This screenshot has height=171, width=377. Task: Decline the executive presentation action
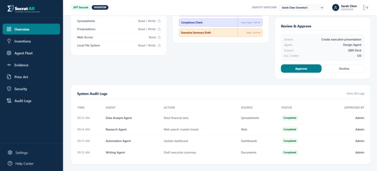[x=344, y=69]
